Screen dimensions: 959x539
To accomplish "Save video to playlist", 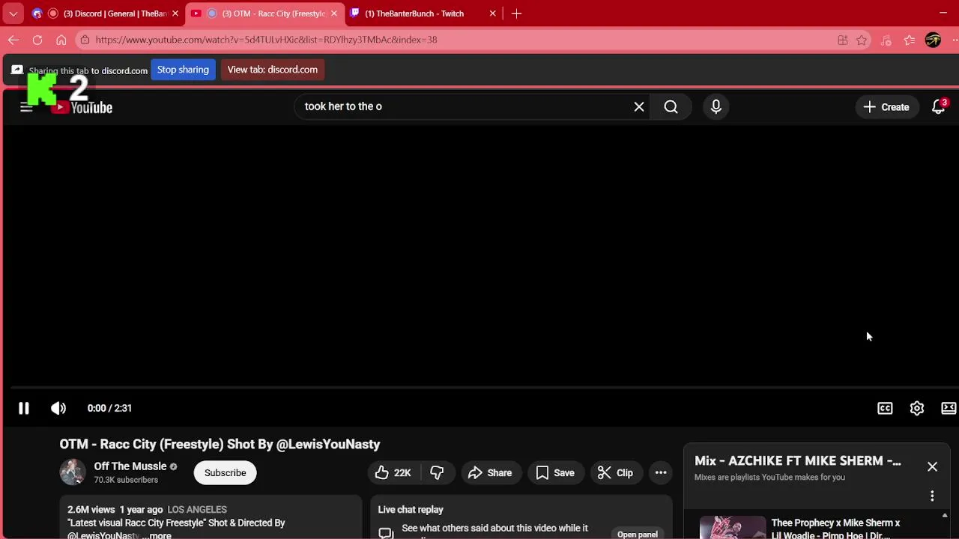I will [555, 472].
